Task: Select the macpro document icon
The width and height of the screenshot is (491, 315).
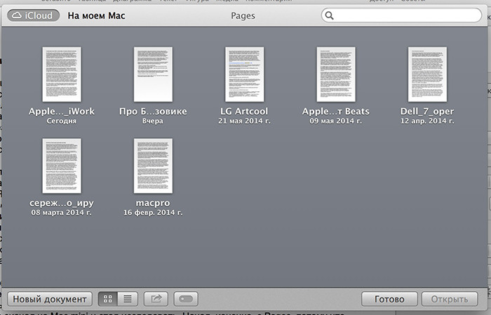Action: click(x=153, y=166)
